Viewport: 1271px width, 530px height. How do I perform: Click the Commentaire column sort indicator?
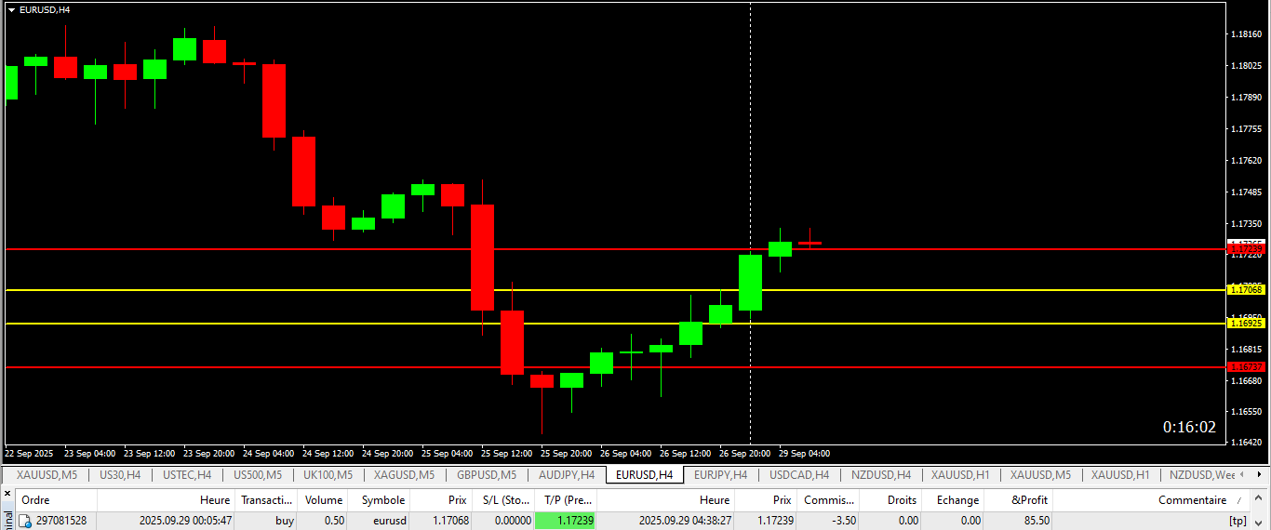(1239, 500)
